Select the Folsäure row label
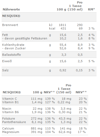This screenshot has height=137, width=100. point(9,119)
